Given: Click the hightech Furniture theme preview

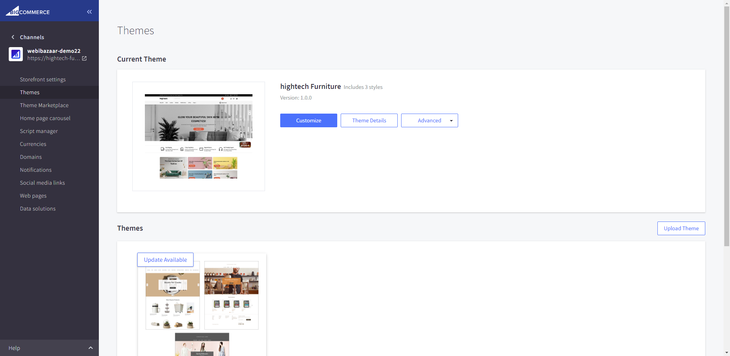Looking at the screenshot, I should tap(198, 136).
